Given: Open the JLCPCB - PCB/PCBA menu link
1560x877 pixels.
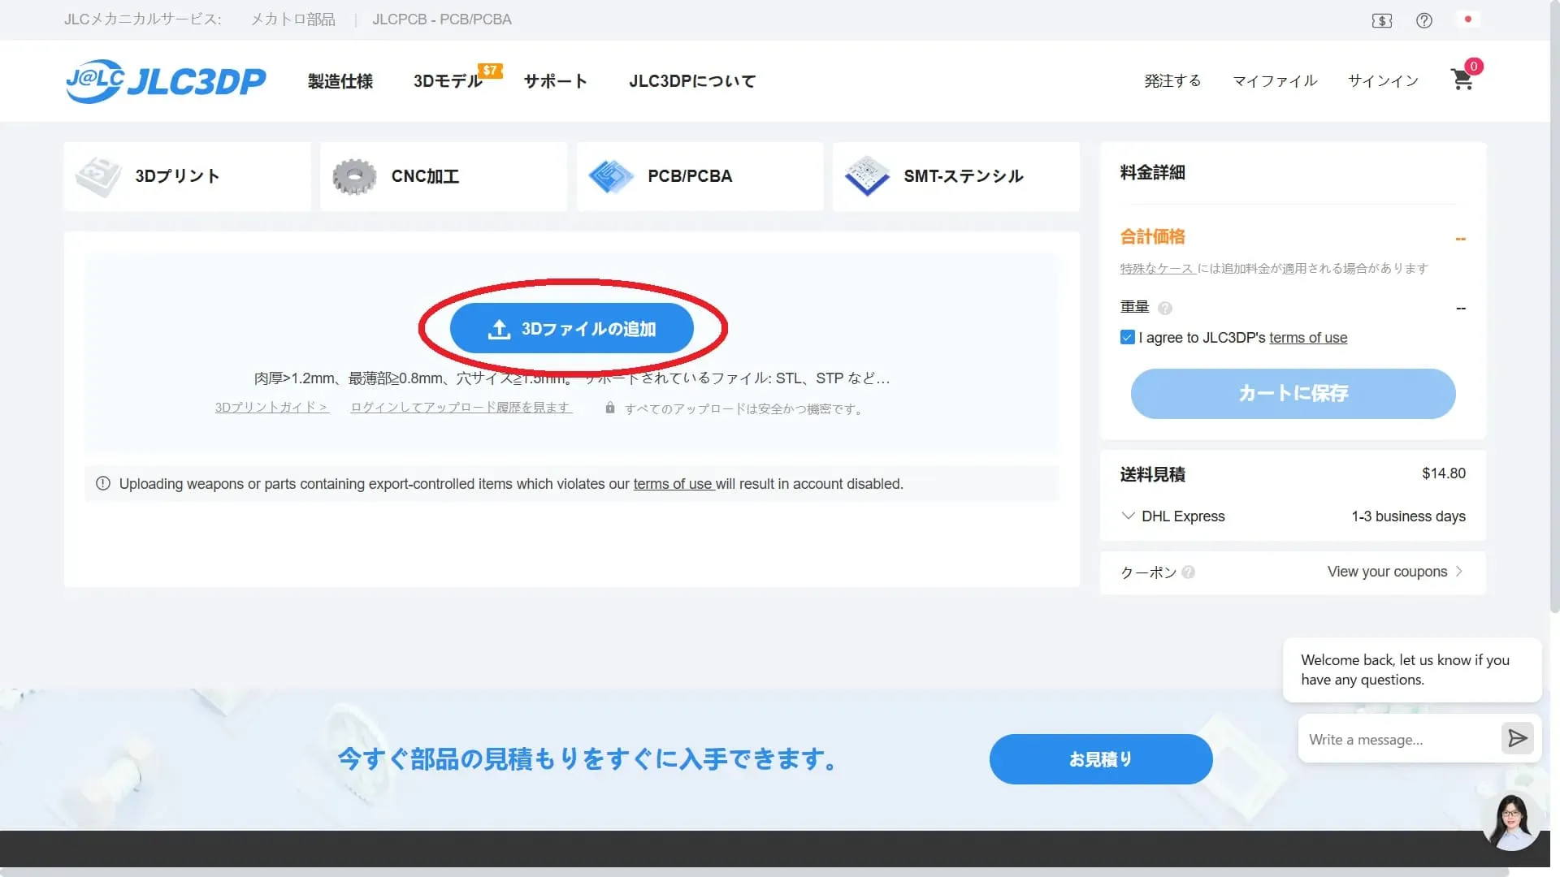Looking at the screenshot, I should click(442, 19).
